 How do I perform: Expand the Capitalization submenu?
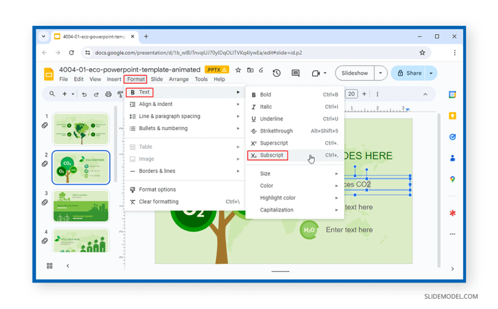[295, 210]
